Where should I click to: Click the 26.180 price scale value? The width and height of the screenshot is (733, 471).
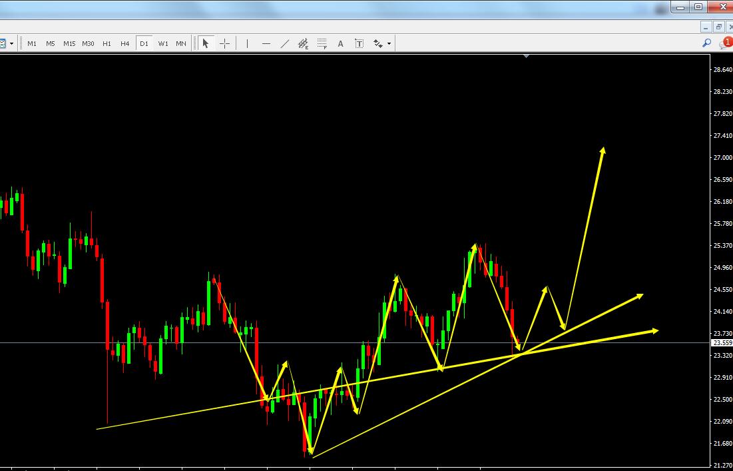[x=723, y=202]
